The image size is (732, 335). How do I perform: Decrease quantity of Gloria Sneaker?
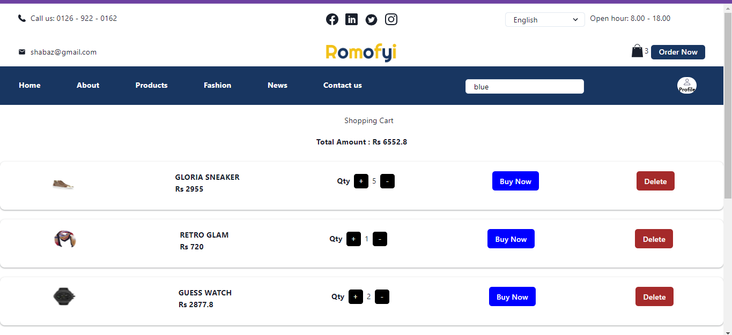click(387, 181)
